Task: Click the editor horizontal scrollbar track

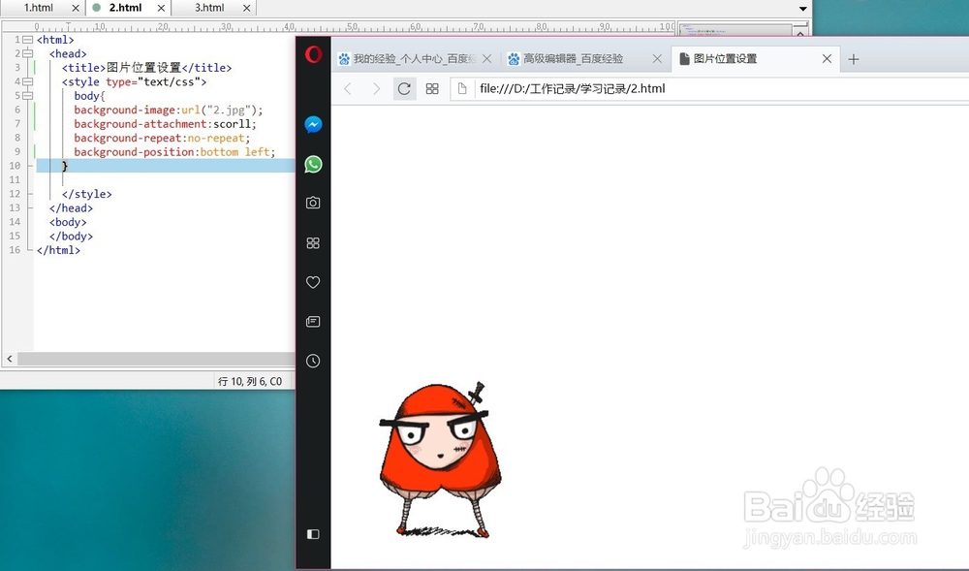Action: pyautogui.click(x=156, y=359)
